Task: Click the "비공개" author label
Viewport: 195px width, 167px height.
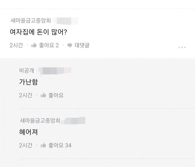Action: point(26,71)
